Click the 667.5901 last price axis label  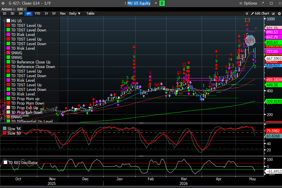tap(274, 59)
